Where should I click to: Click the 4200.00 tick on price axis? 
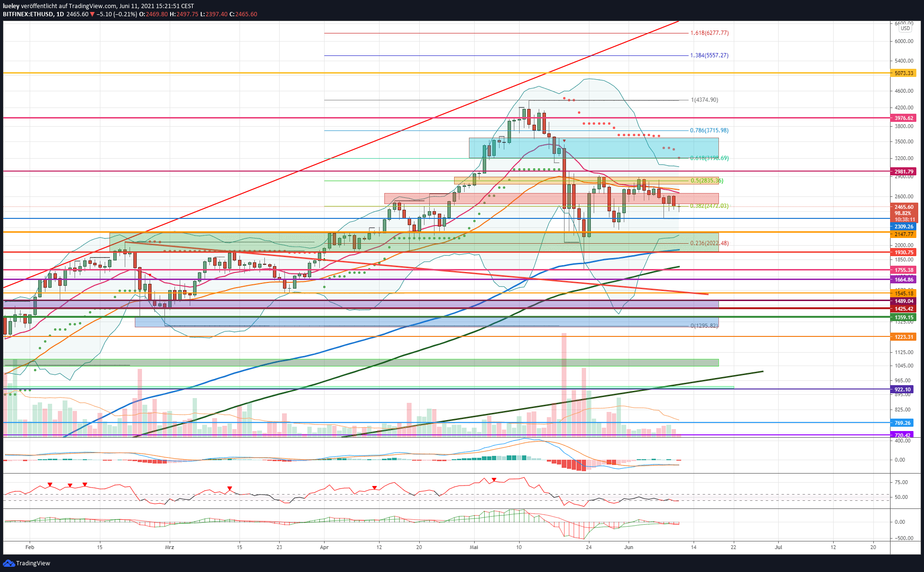[903, 108]
